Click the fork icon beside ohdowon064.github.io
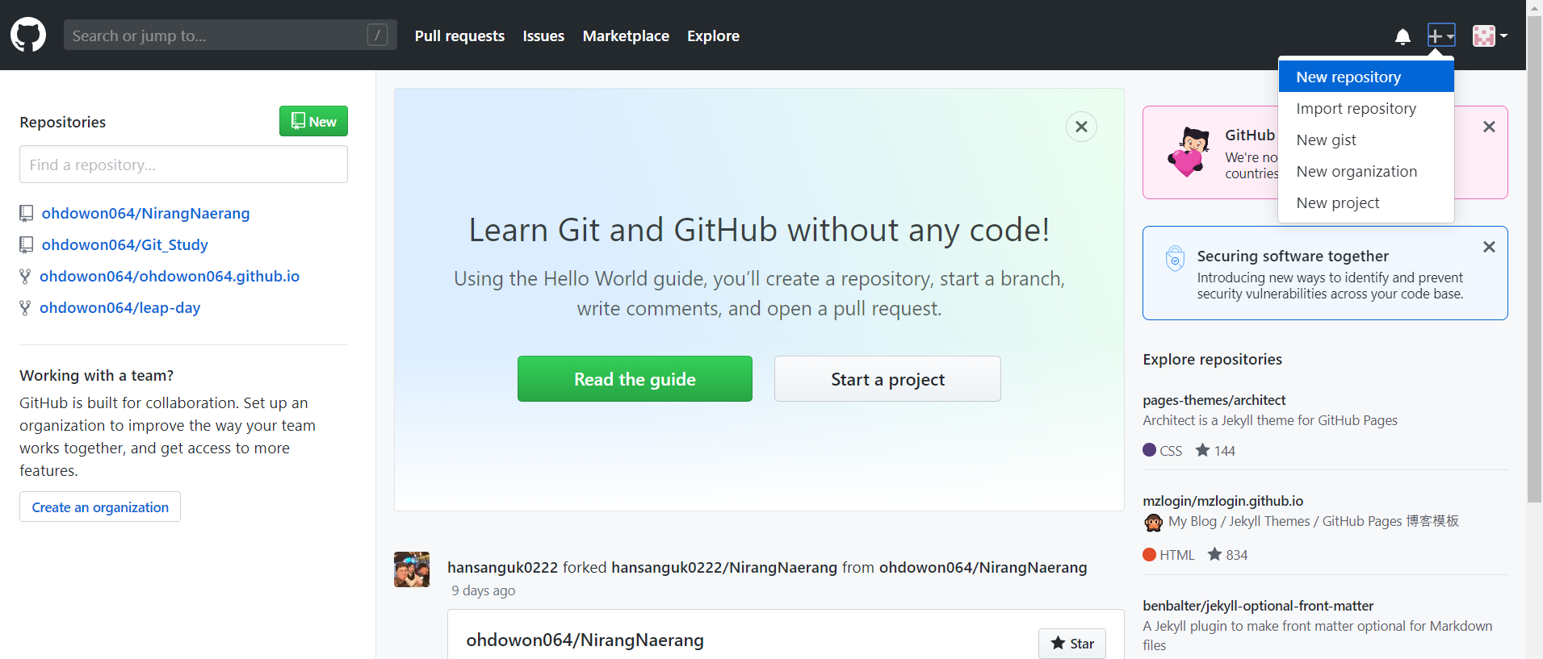This screenshot has height=659, width=1543. click(x=25, y=276)
